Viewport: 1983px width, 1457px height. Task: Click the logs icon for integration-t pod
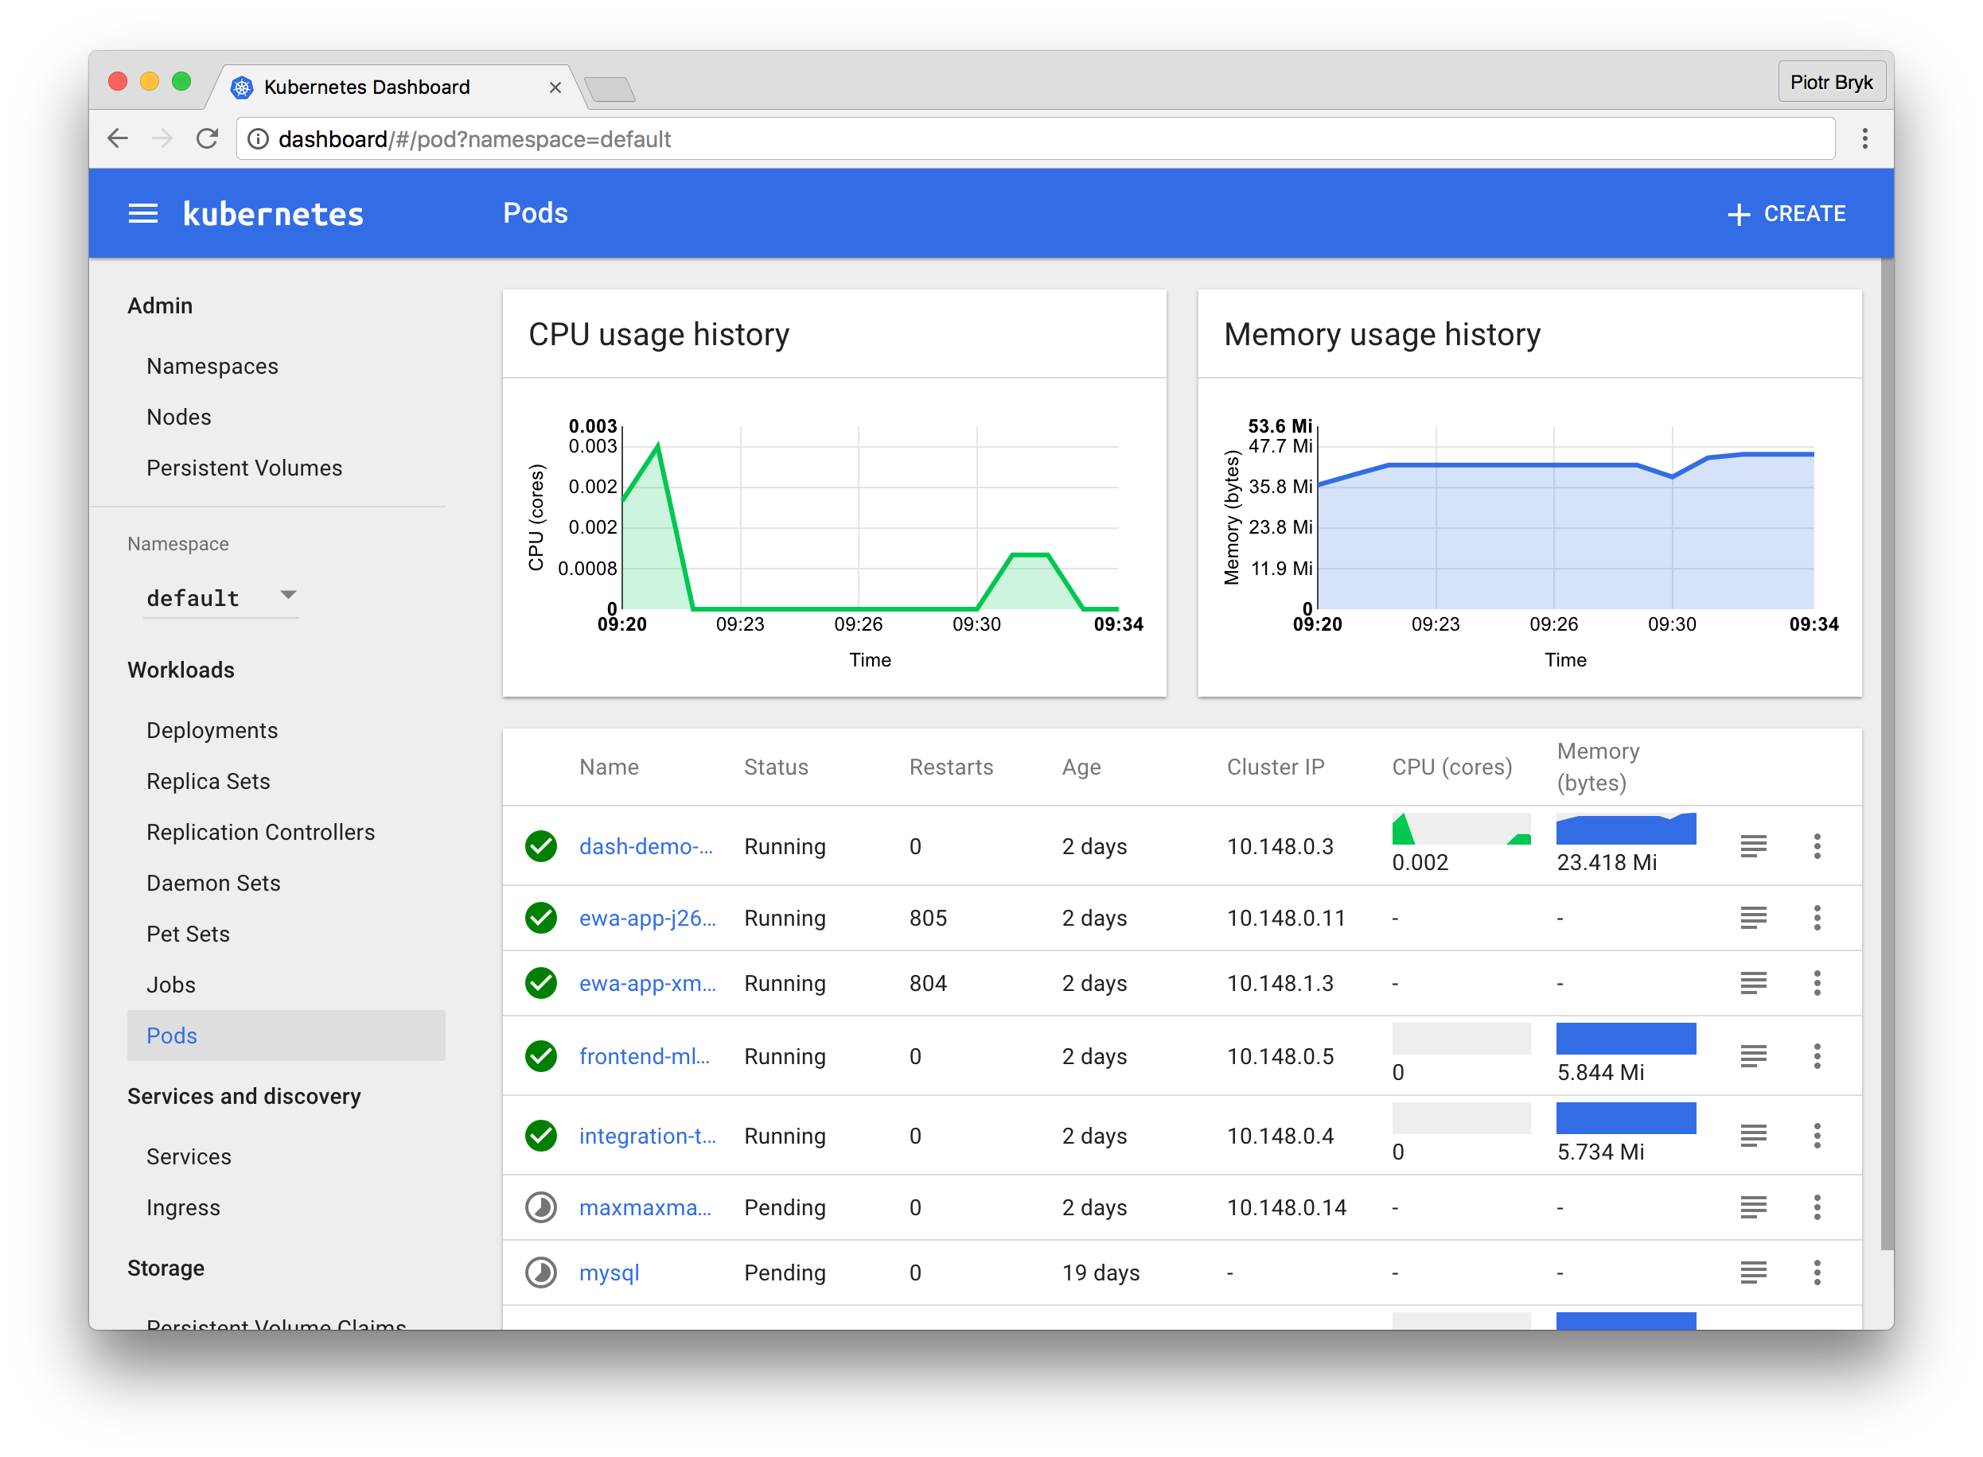(1754, 1137)
